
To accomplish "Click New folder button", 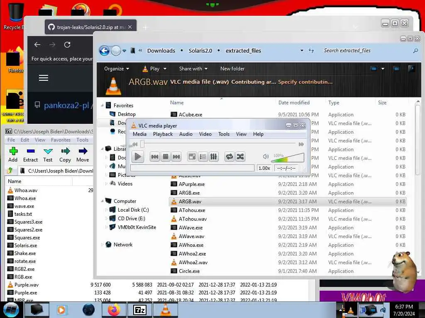I will point(232,69).
